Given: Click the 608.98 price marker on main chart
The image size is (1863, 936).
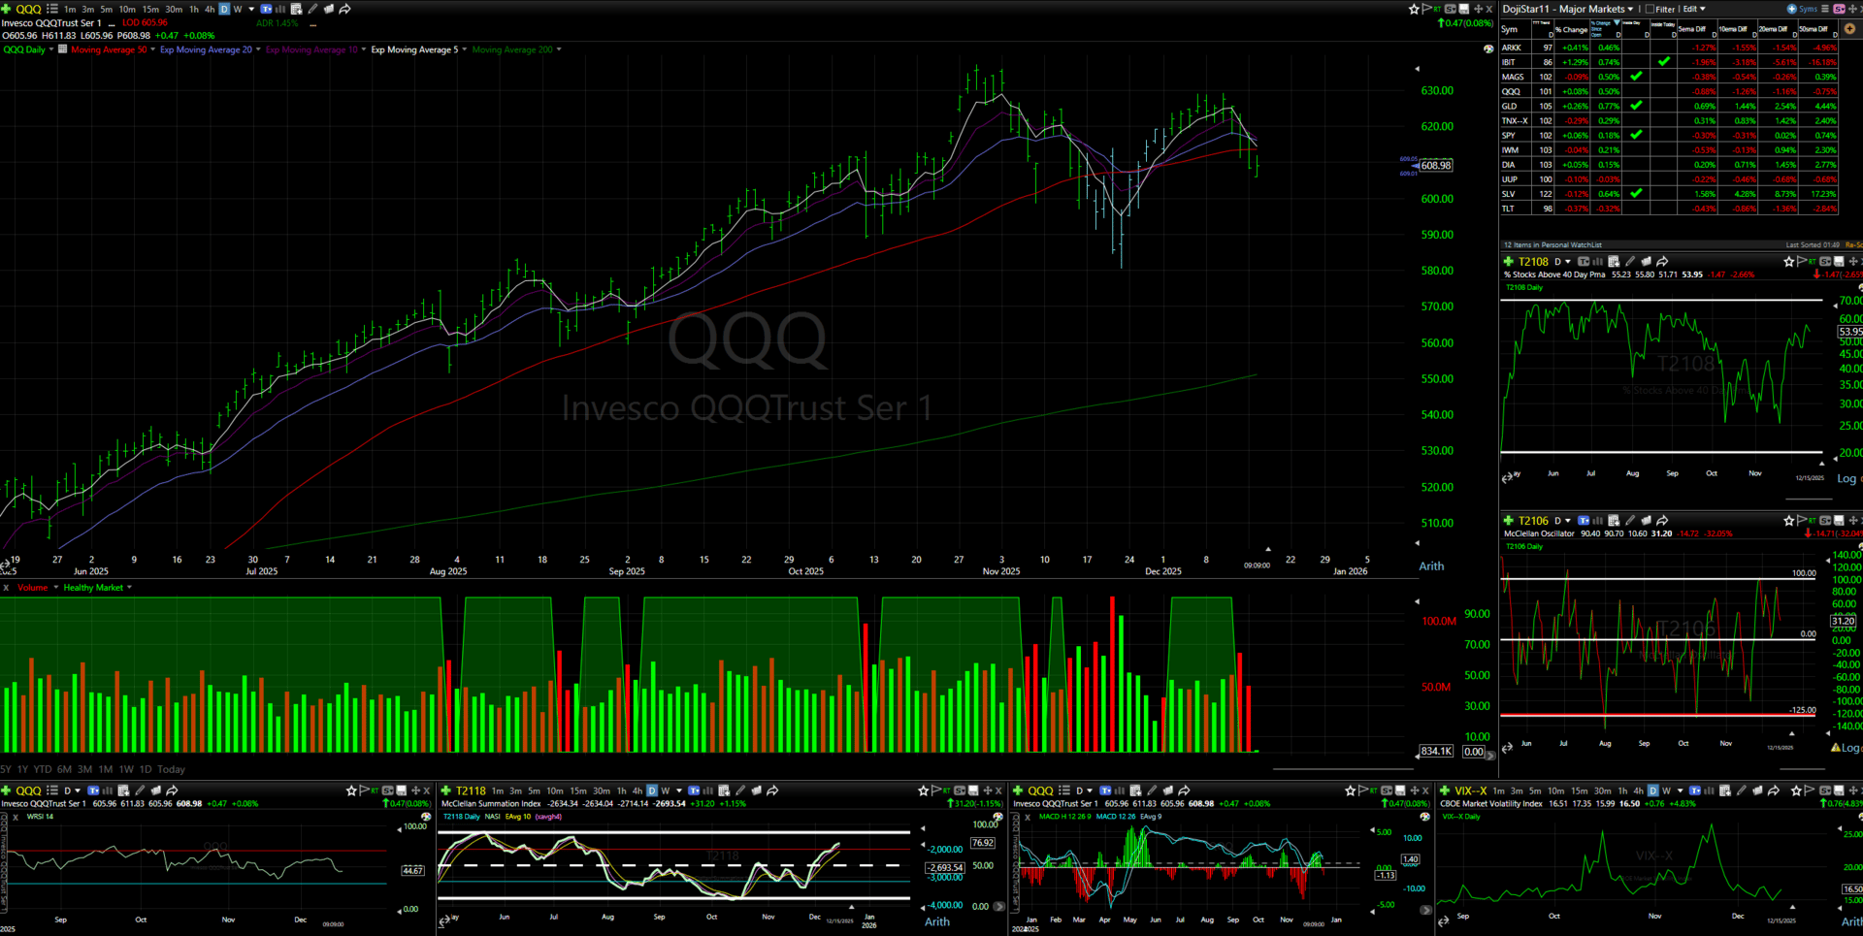Looking at the screenshot, I should tap(1435, 165).
